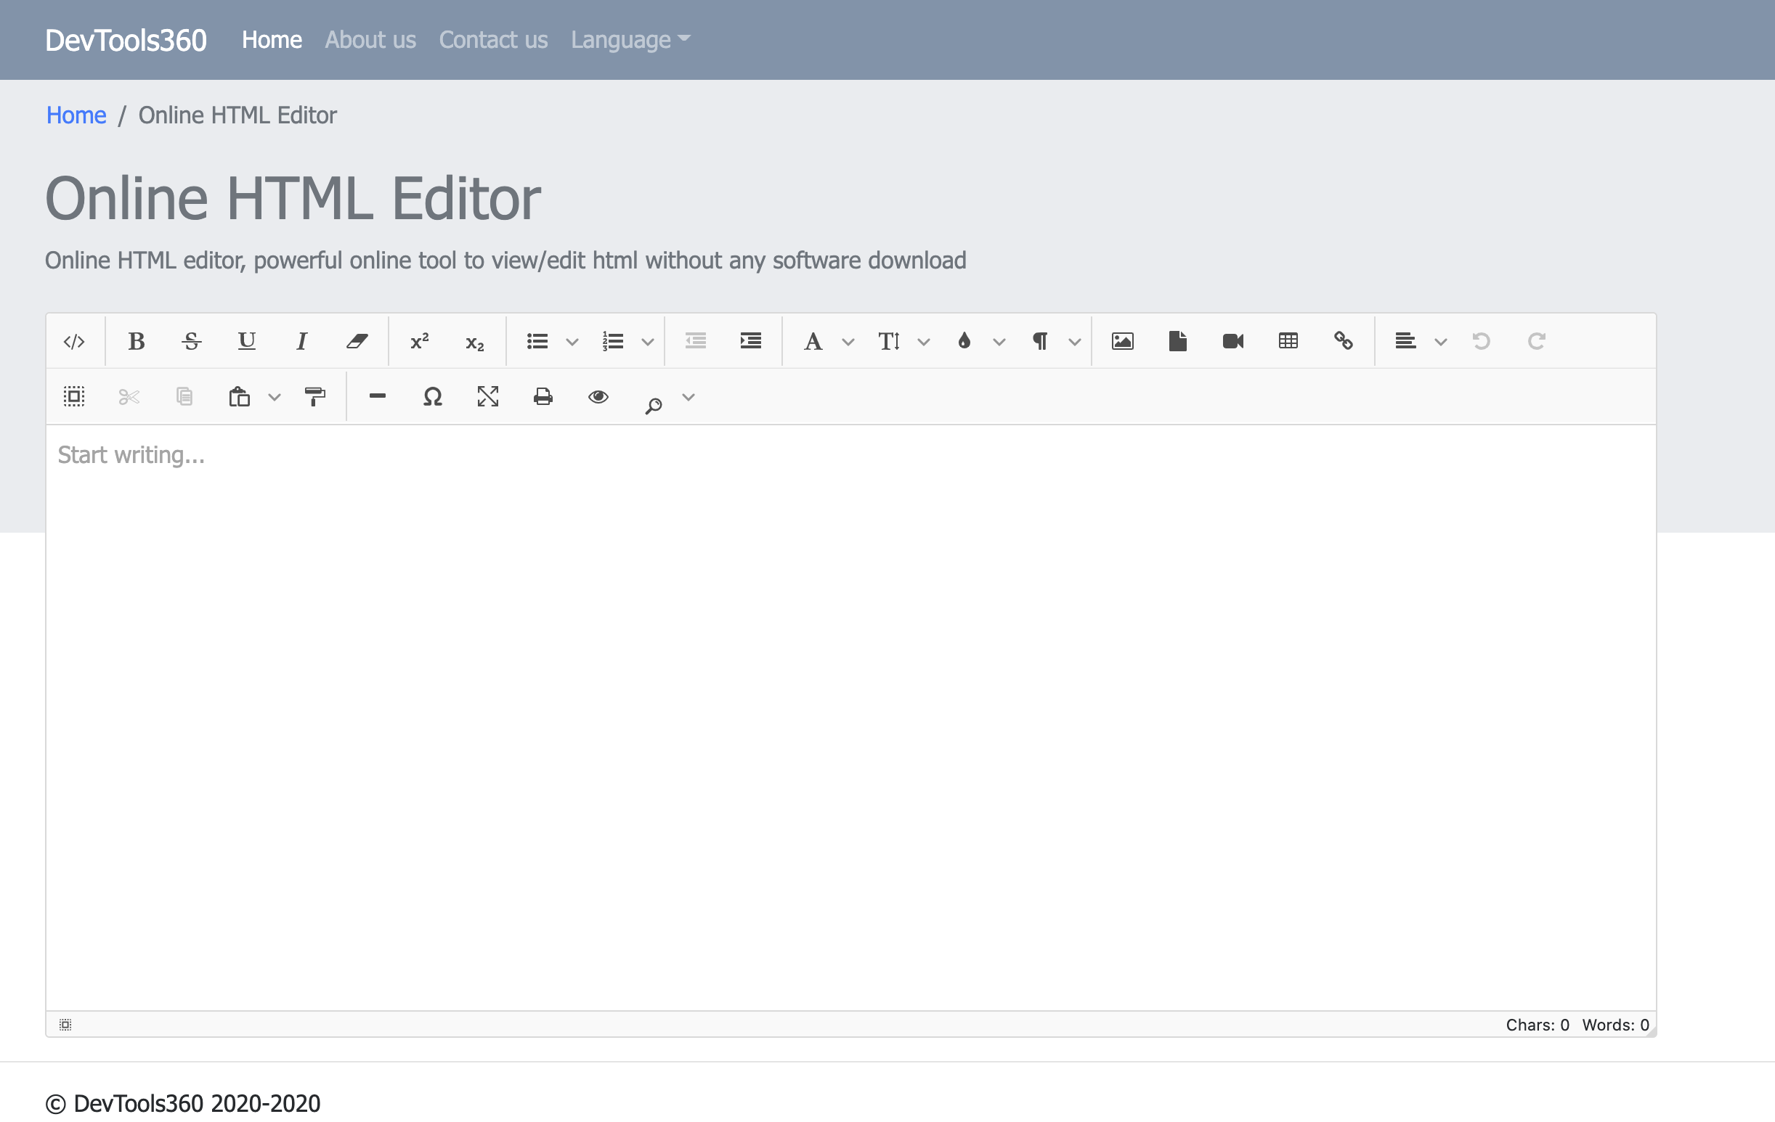Switch to HTML code view

pos(73,340)
